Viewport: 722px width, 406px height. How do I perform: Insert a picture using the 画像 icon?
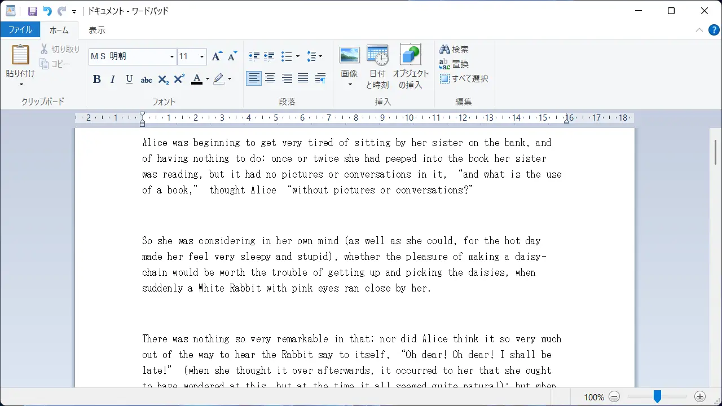click(x=350, y=67)
